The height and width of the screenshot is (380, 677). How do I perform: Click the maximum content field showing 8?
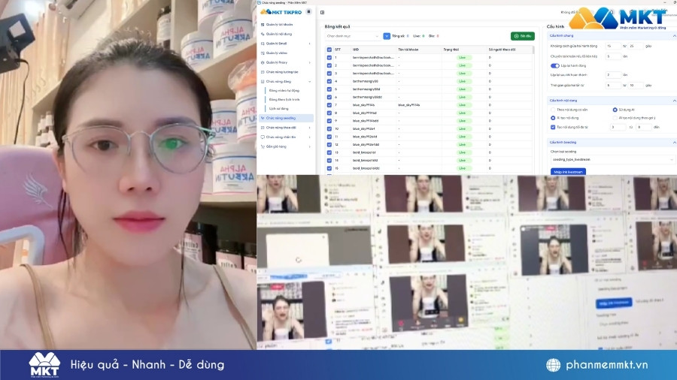pyautogui.click(x=643, y=127)
